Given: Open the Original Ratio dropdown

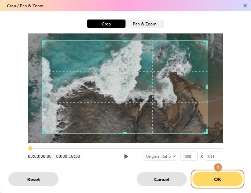Looking at the screenshot, I should (x=160, y=156).
